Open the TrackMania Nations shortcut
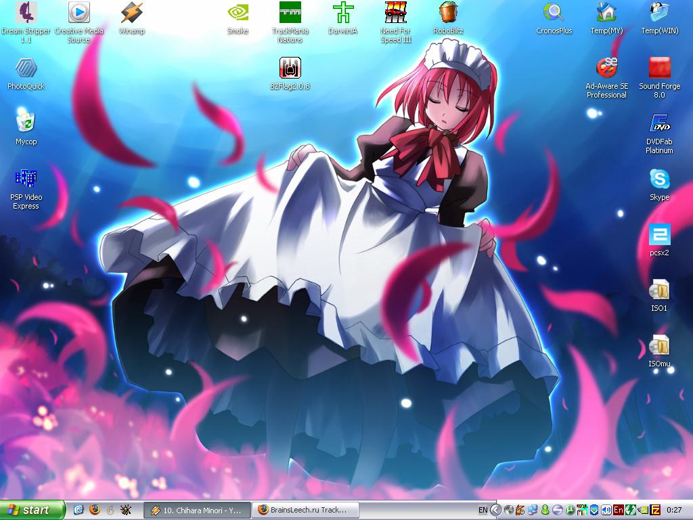 point(290,21)
